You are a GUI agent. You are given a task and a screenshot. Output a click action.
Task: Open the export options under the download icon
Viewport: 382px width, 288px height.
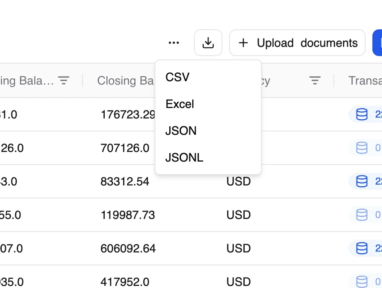(208, 43)
